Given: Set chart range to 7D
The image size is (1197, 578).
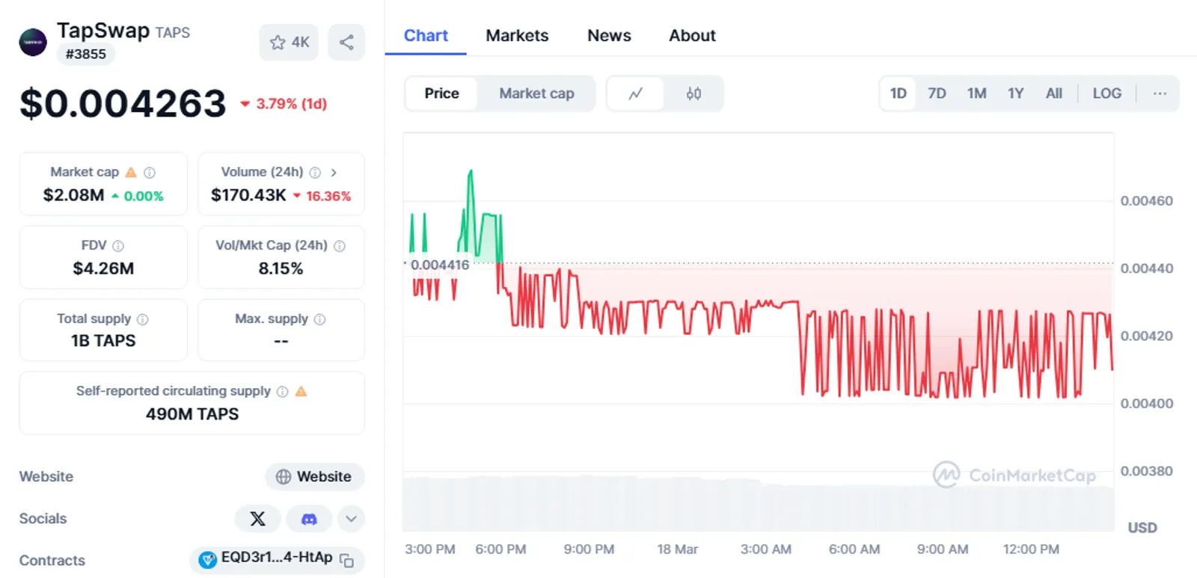Looking at the screenshot, I should click(937, 93).
